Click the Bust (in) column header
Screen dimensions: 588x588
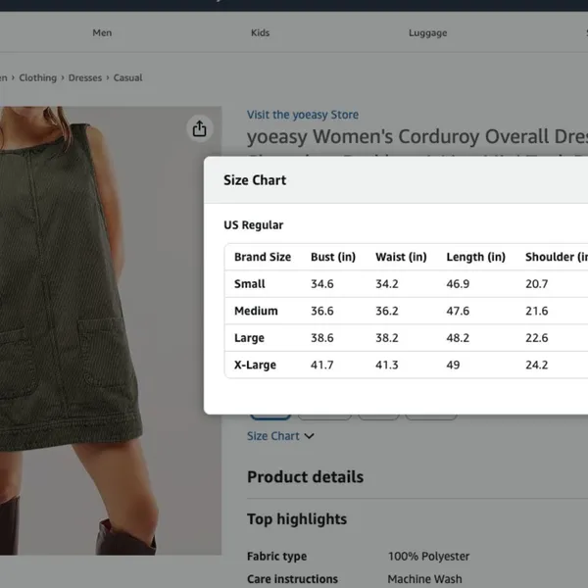333,257
